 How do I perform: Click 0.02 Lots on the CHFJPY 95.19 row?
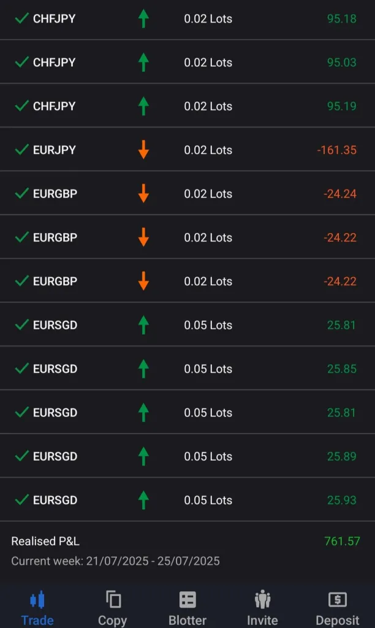[x=208, y=106]
